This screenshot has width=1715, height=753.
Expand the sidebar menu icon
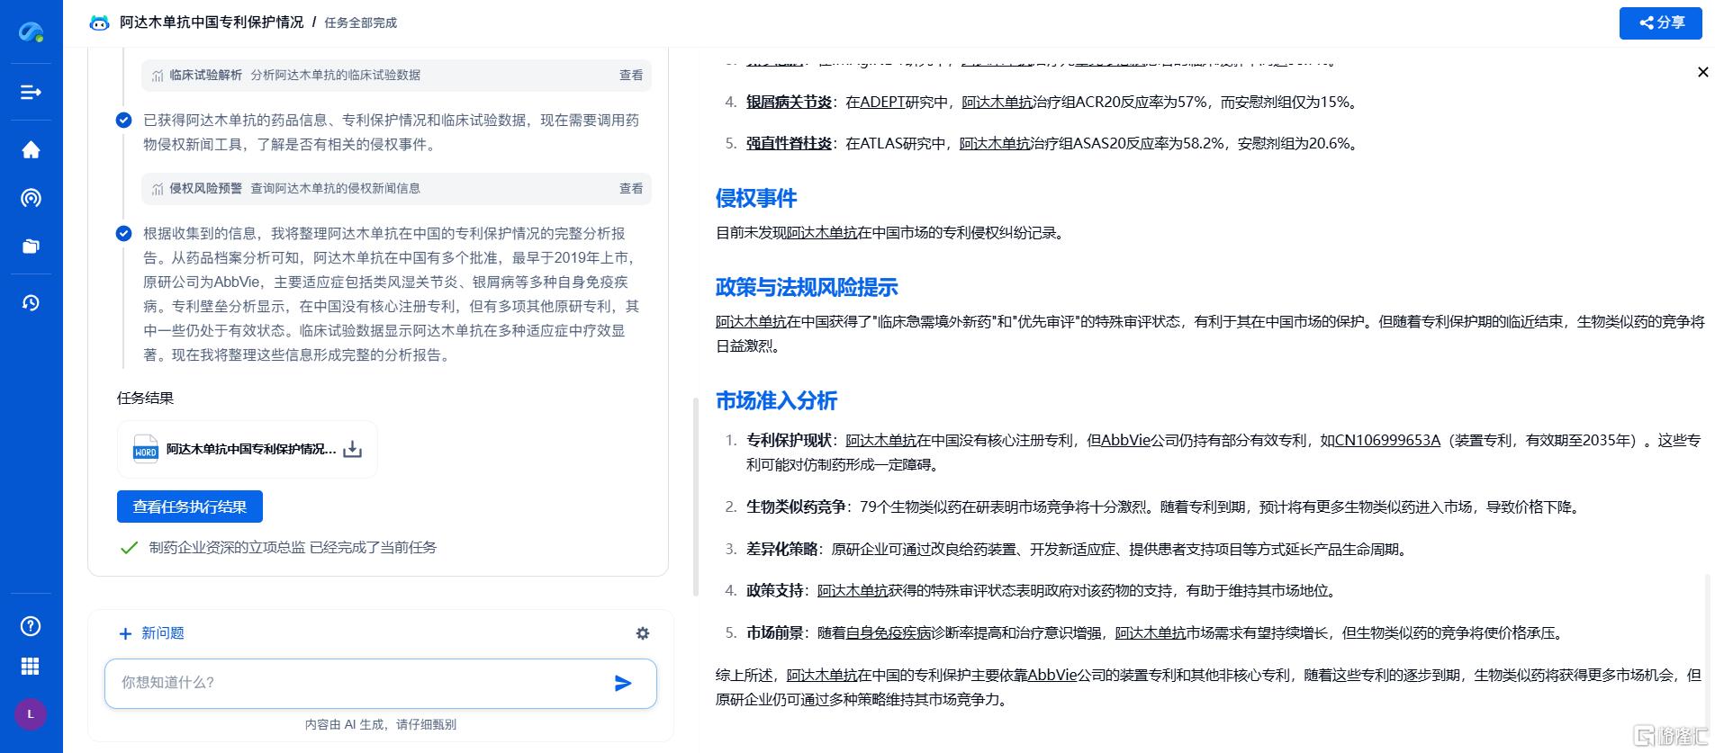(31, 92)
